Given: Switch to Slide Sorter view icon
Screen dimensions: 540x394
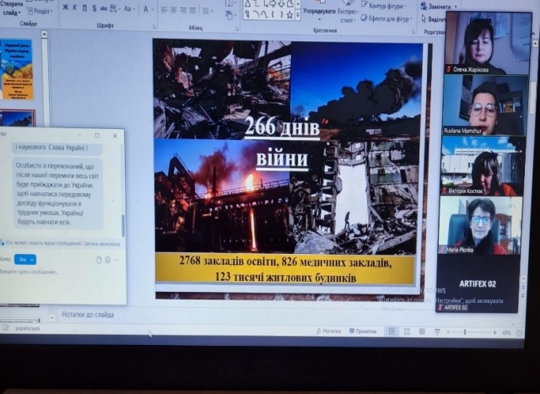Looking at the screenshot, I should [x=407, y=332].
